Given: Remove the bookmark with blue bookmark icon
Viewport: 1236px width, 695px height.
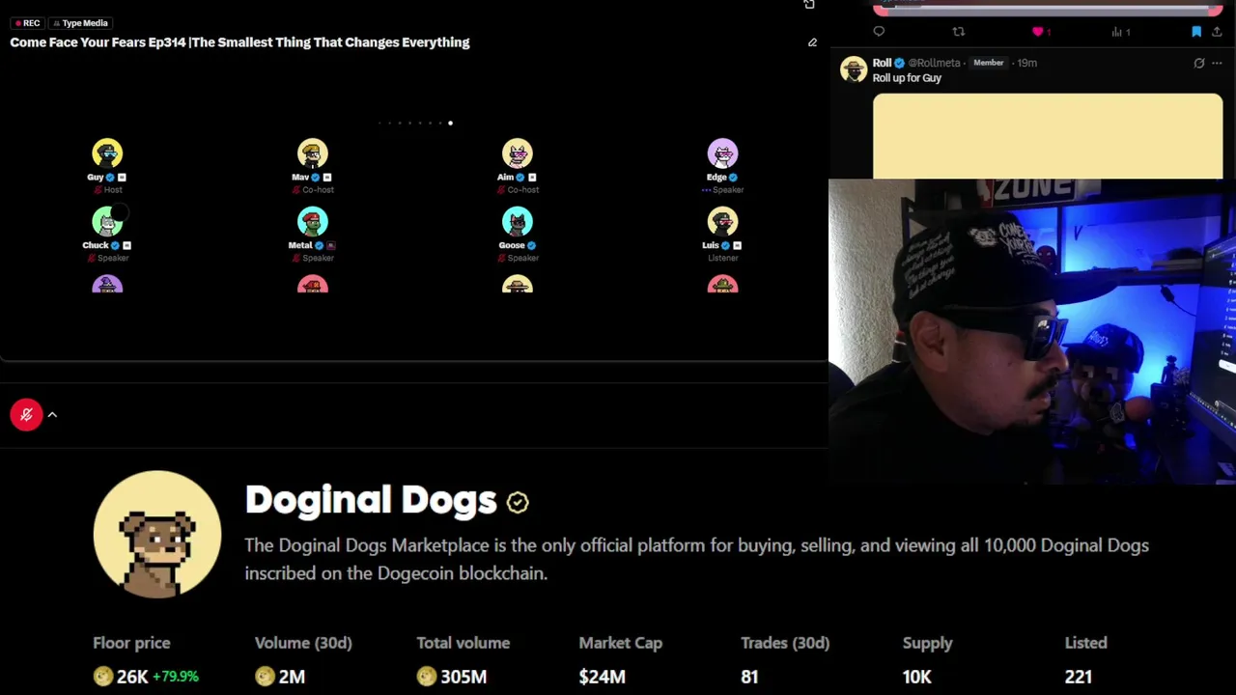Looking at the screenshot, I should coord(1196,32).
